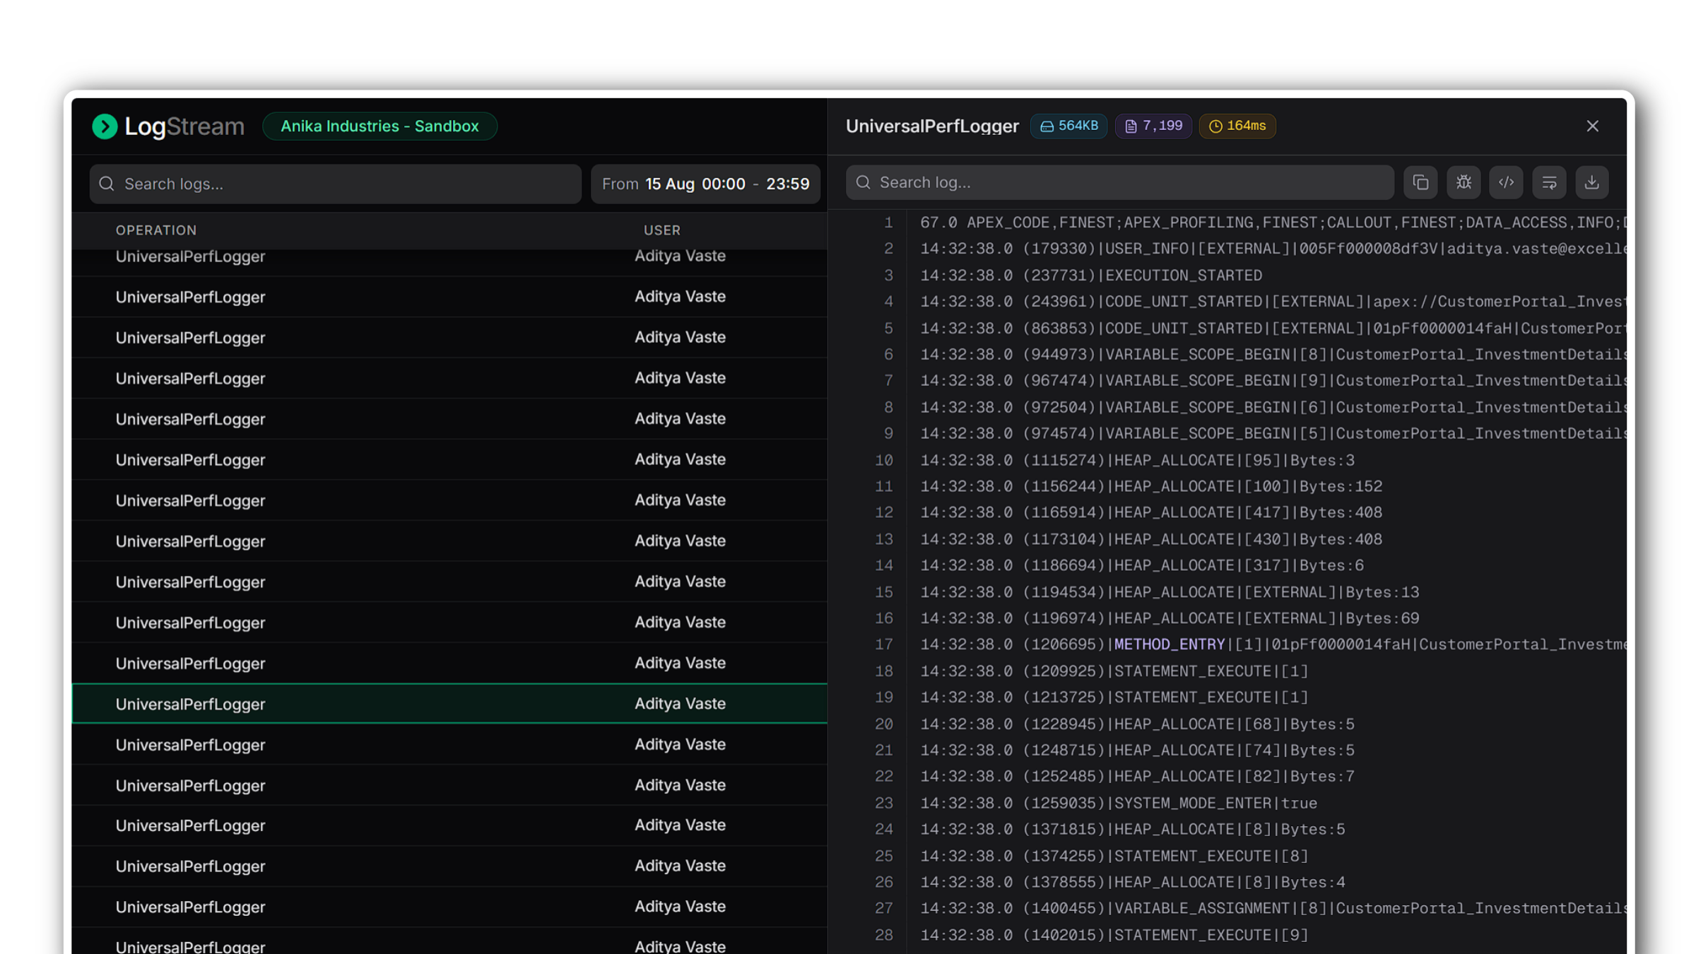This screenshot has width=1696, height=954.
Task: Click the code view icon
Action: [1506, 183]
